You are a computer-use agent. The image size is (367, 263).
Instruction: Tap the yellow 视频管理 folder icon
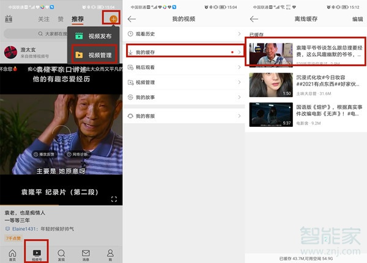tap(79, 55)
